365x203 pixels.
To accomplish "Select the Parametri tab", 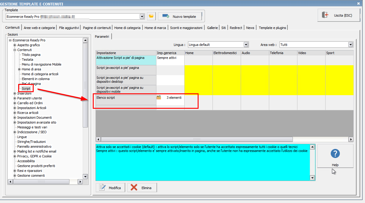I will [102, 36].
